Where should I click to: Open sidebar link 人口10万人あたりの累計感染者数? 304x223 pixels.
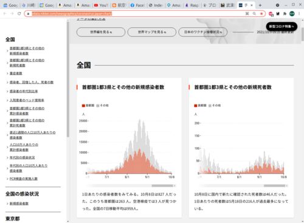click(24, 147)
